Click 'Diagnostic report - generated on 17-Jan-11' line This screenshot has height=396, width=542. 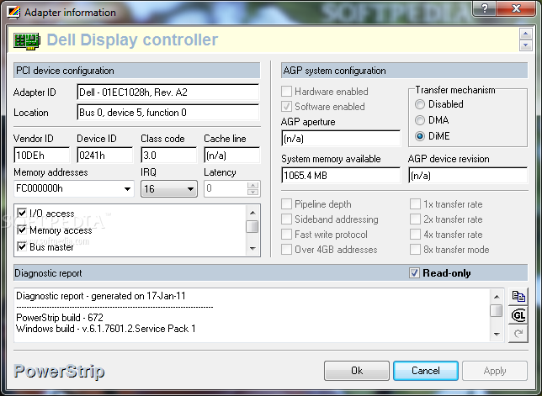(101, 296)
